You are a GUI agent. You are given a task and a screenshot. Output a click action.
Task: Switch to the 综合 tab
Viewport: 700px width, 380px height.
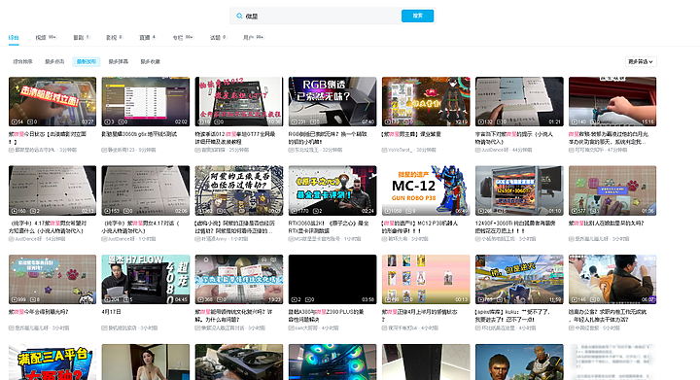[14, 38]
